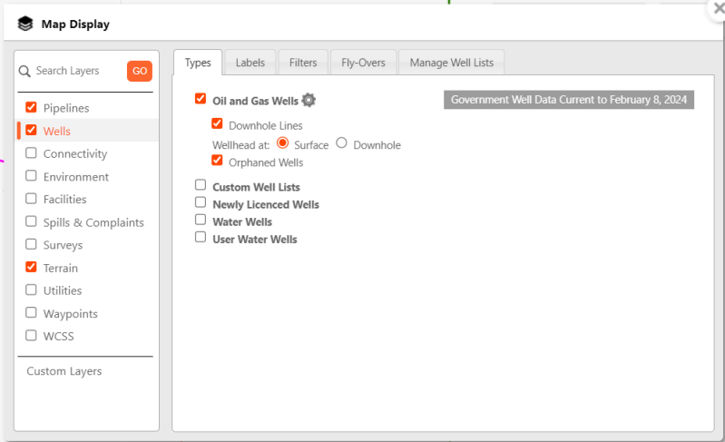Open the Manage Well Lists tab
The height and width of the screenshot is (442, 725).
click(451, 63)
